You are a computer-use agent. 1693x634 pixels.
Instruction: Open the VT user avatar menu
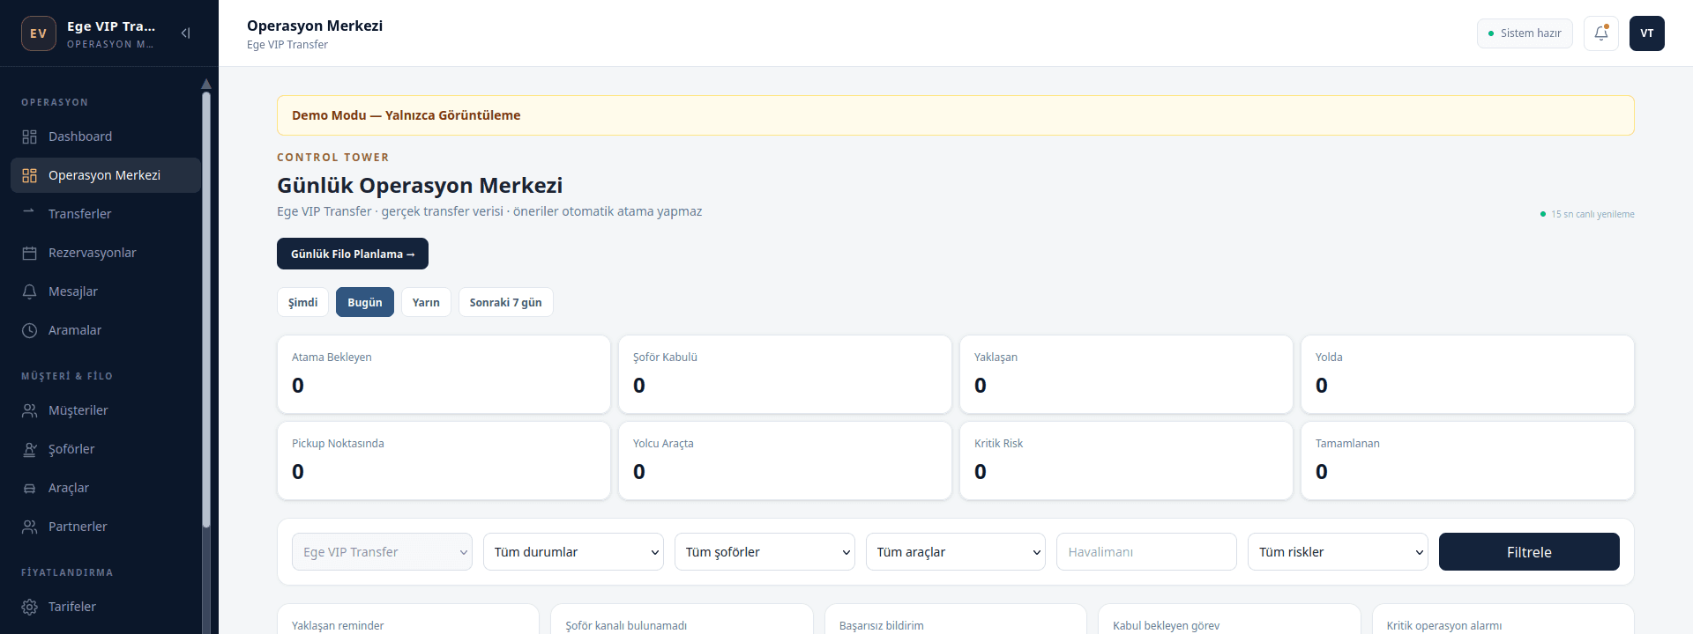point(1647,33)
